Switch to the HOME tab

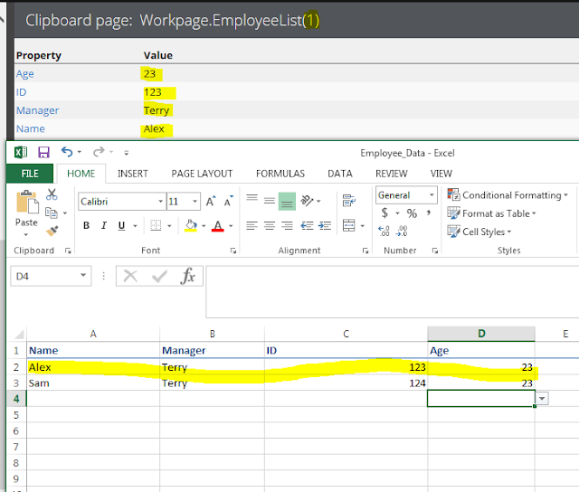pos(81,174)
